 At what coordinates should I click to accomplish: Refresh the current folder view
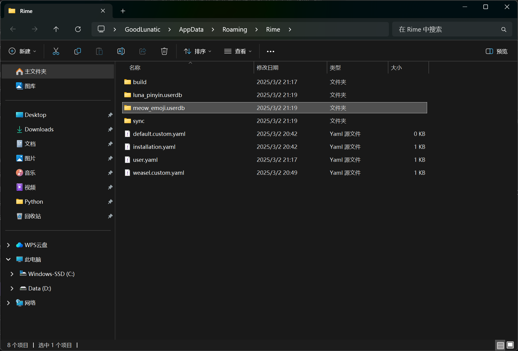pos(78,29)
